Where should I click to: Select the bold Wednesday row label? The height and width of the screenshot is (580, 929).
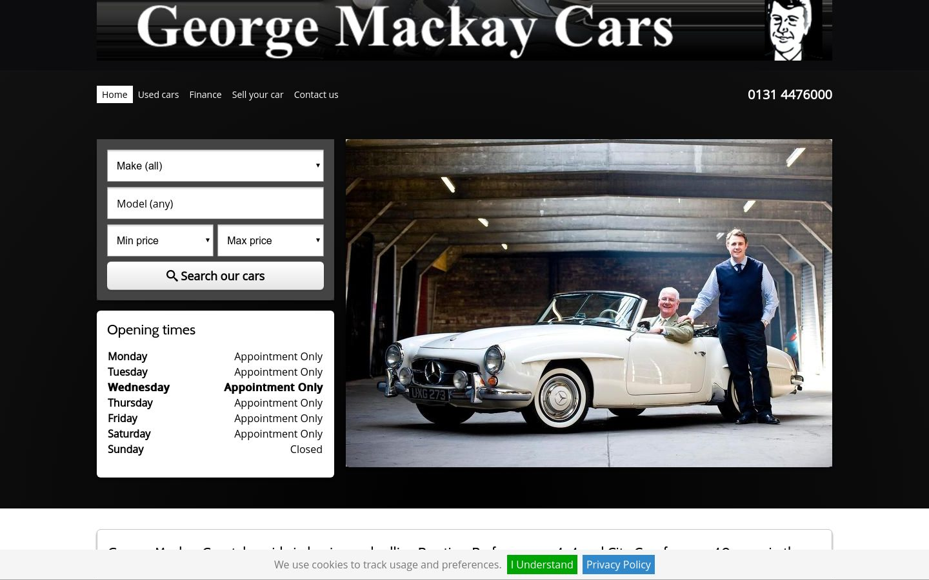click(139, 387)
